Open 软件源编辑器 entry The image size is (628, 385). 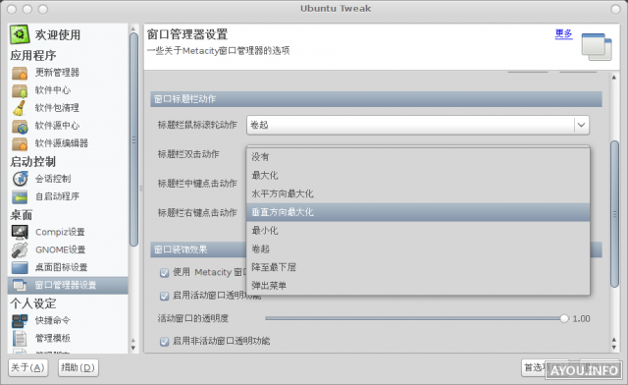pos(62,143)
